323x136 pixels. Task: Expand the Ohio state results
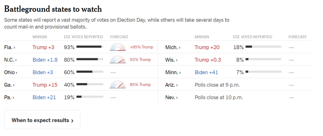[x=11, y=72]
